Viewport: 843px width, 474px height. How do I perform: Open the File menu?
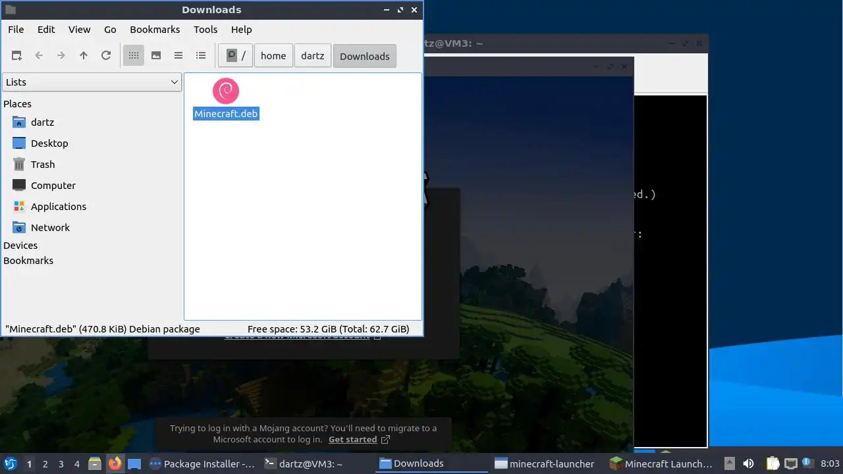pyautogui.click(x=16, y=30)
